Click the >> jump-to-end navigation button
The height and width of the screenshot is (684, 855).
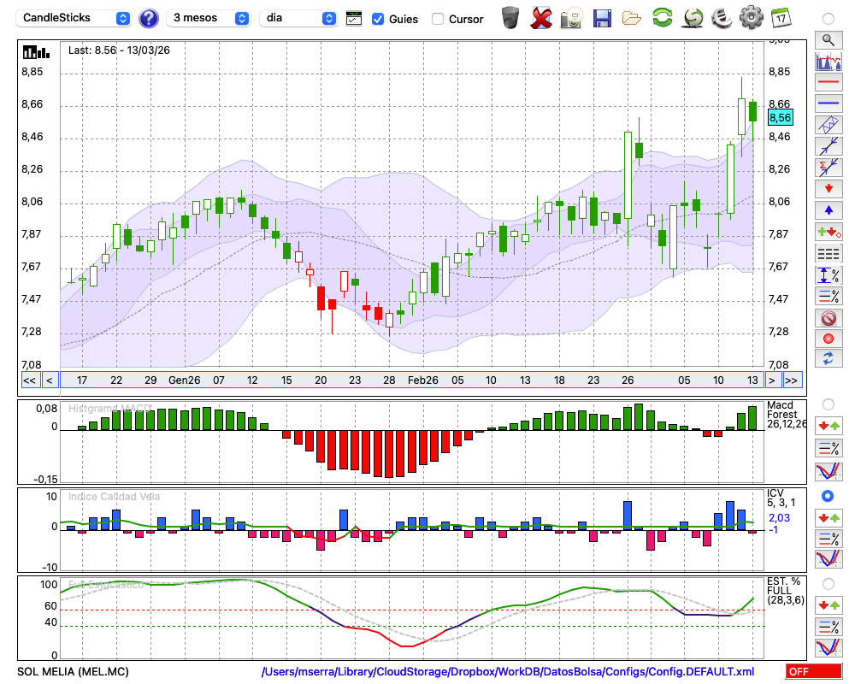(x=792, y=380)
